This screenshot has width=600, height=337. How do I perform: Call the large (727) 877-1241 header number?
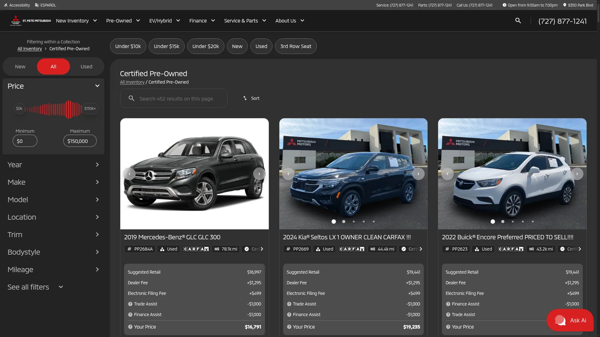(x=562, y=21)
